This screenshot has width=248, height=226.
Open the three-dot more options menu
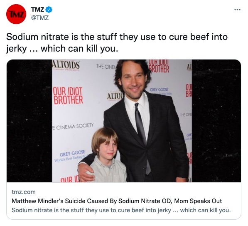click(x=237, y=10)
